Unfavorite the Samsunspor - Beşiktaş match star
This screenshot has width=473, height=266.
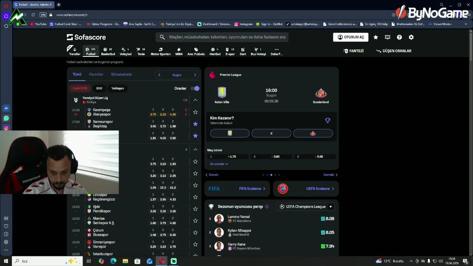(195, 124)
